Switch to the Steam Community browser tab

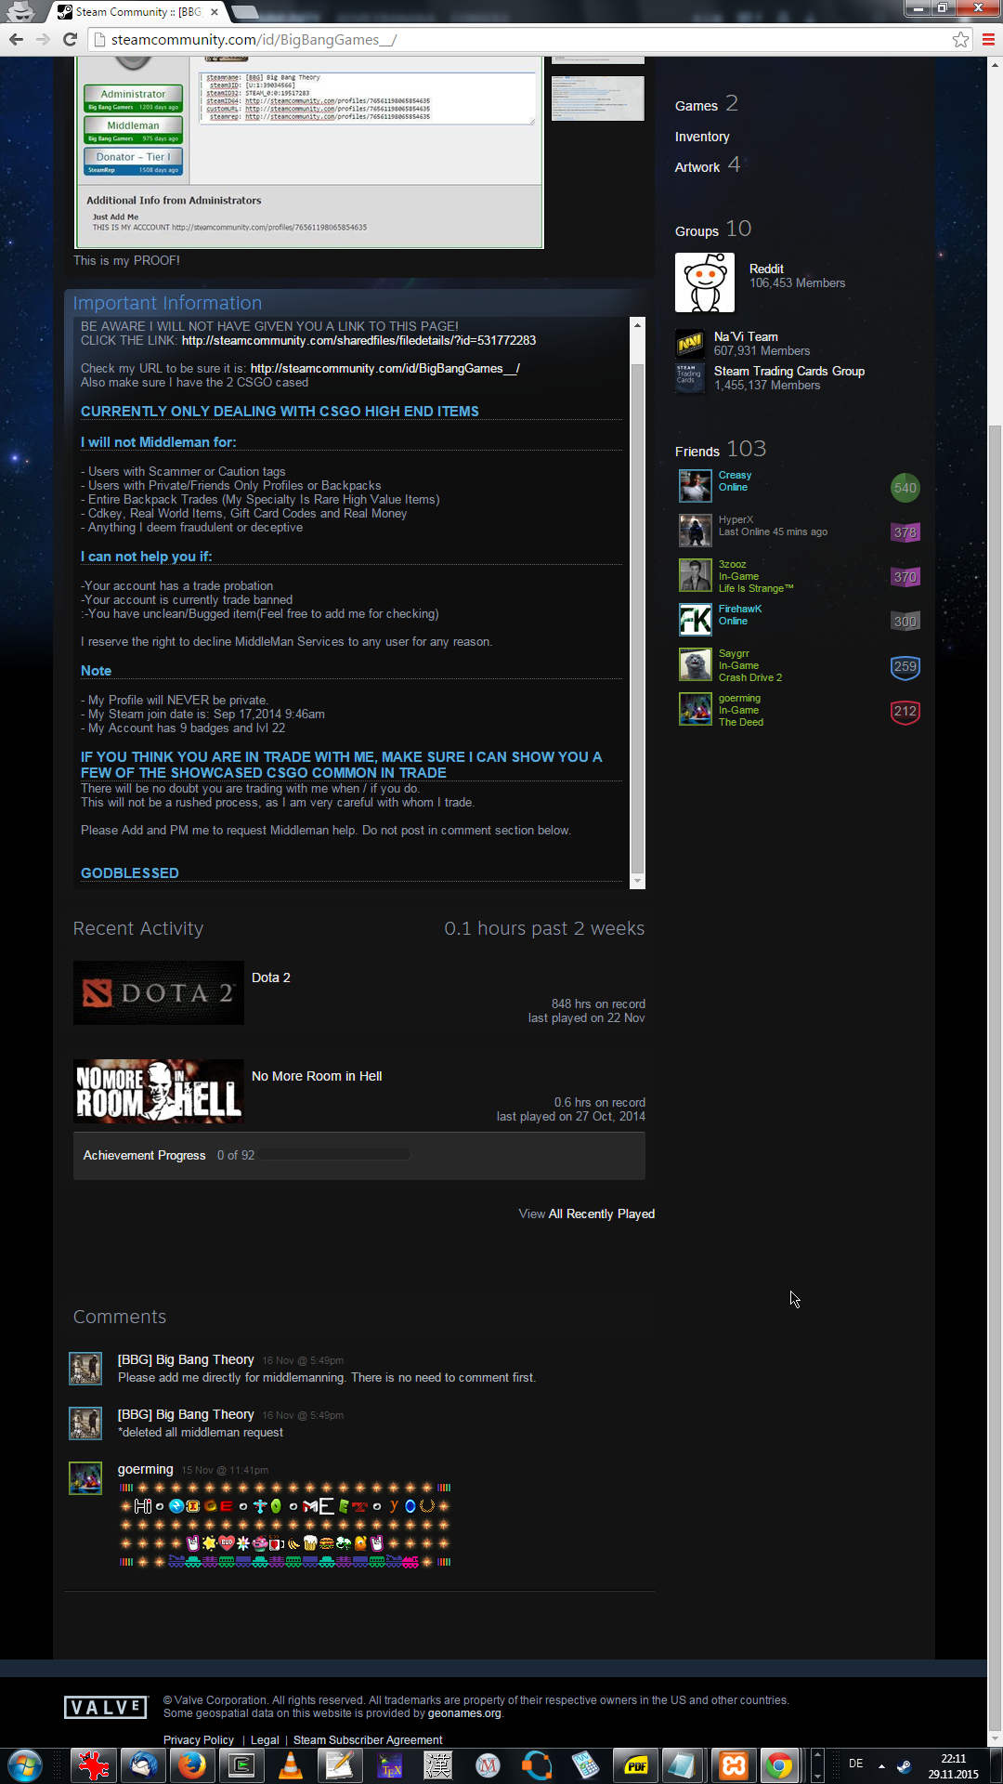pos(137,12)
